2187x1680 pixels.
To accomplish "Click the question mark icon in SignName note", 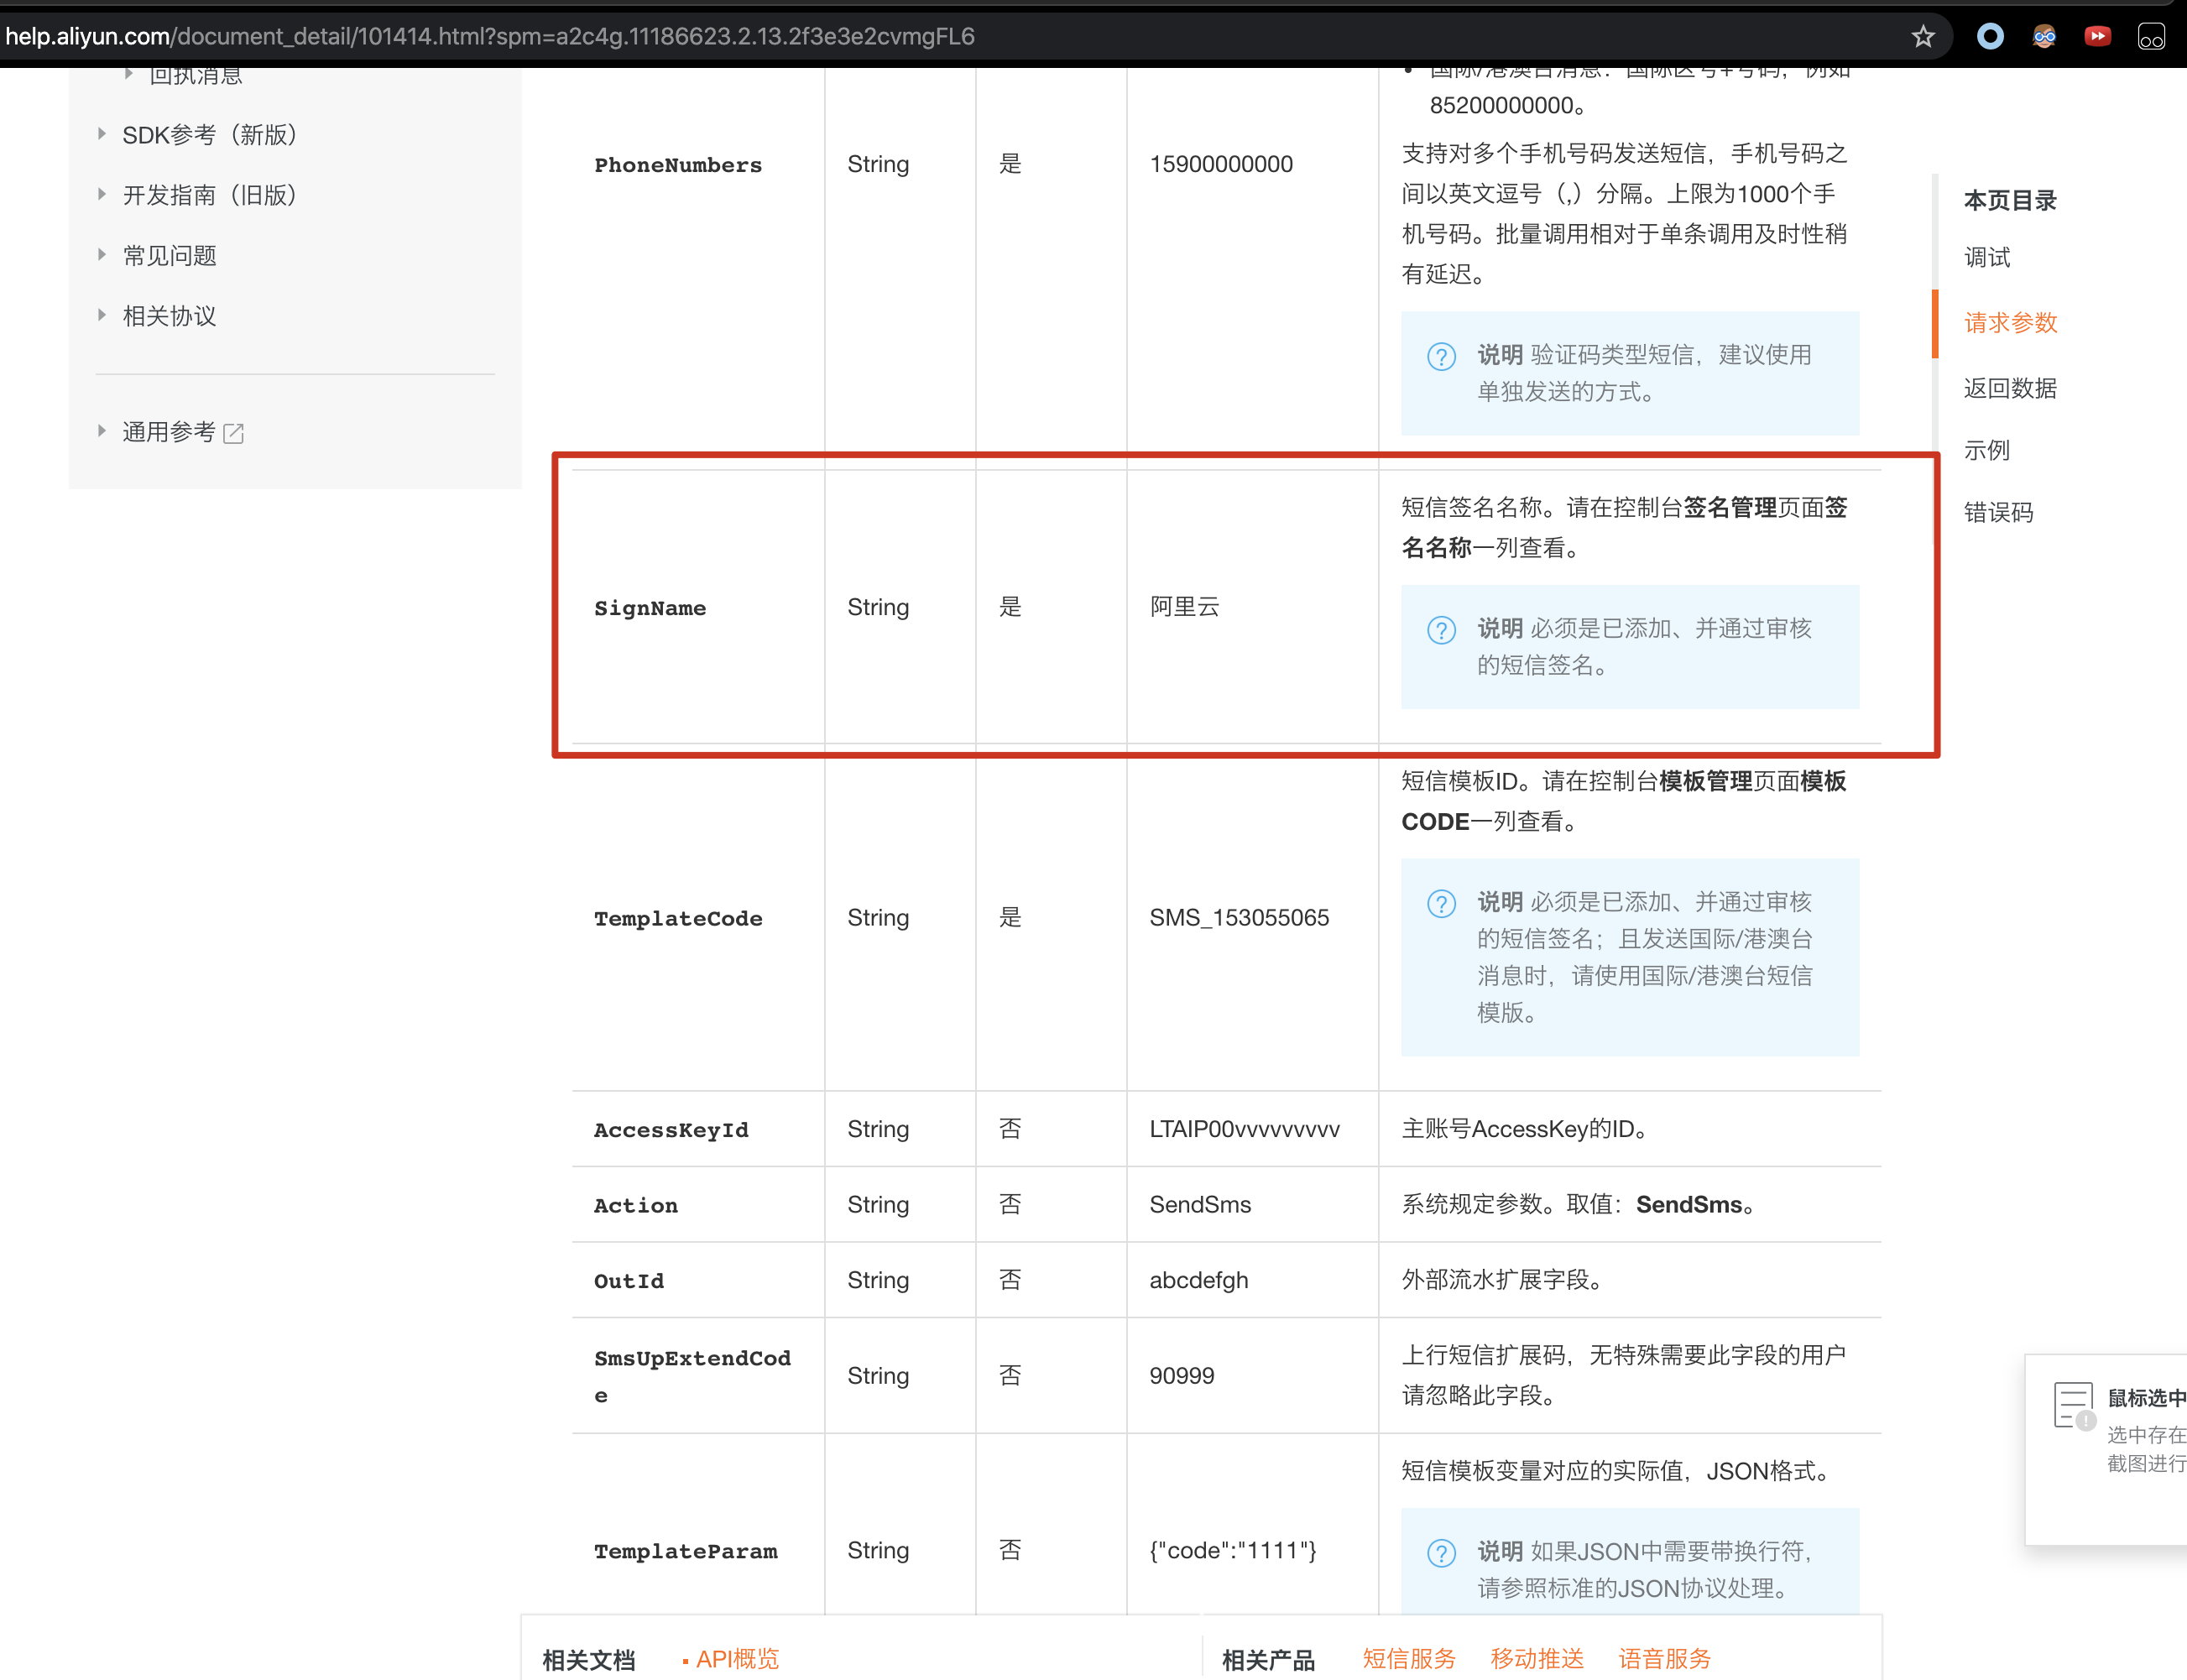I will click(x=1441, y=630).
